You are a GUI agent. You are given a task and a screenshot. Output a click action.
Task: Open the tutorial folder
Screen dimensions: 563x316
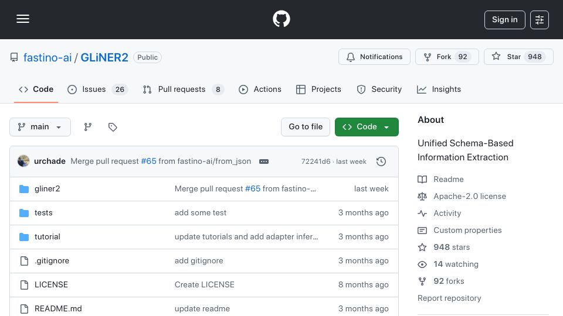point(48,237)
